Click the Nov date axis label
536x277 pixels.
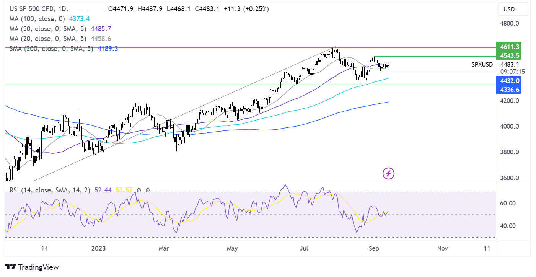(442, 248)
